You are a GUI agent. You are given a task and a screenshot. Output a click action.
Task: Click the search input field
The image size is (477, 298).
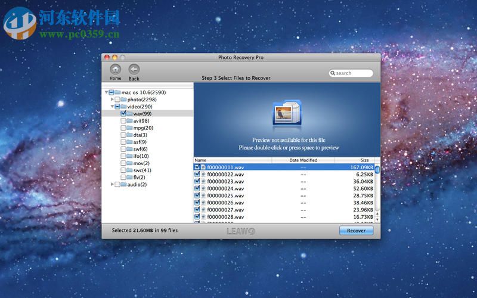pos(351,73)
